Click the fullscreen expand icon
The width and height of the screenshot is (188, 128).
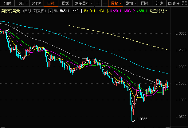pyautogui.click(x=184, y=3)
